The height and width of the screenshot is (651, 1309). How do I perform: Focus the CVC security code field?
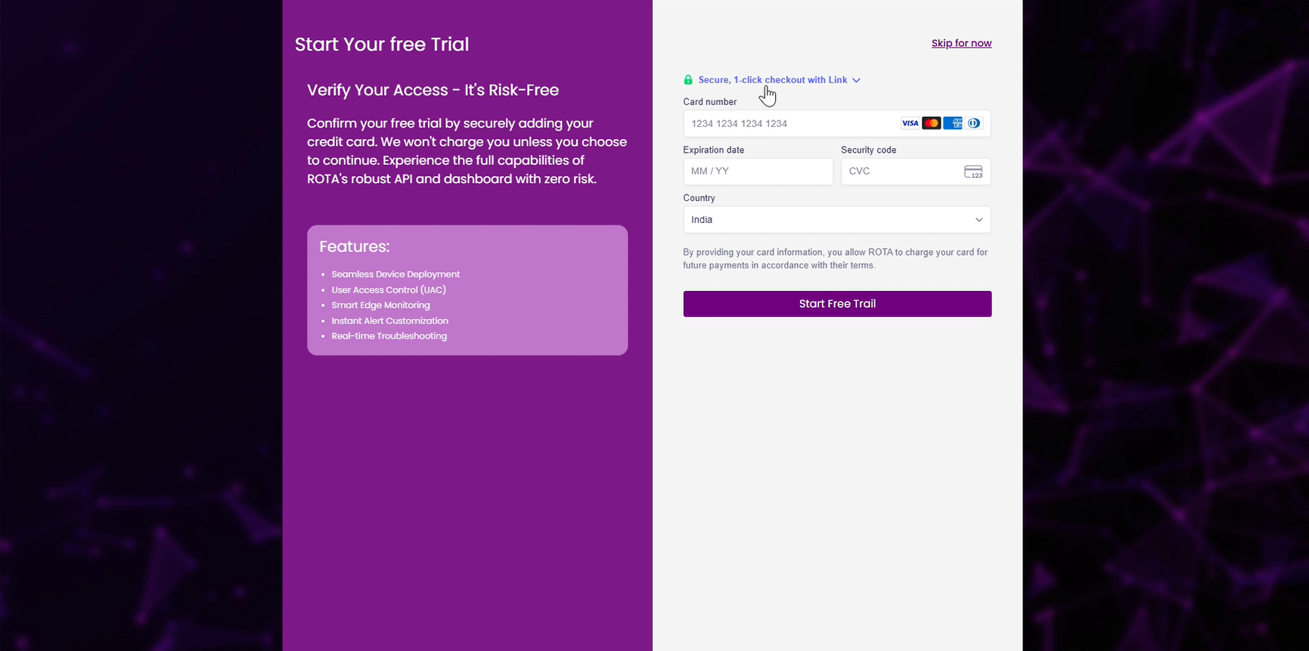point(900,172)
